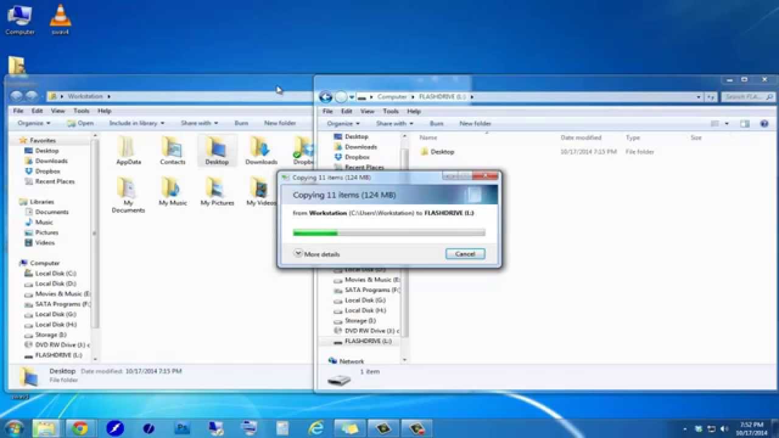Screen dimensions: 779x438
Task: Open Share with dropdown in FLASHDRIVE window
Action: coord(394,123)
